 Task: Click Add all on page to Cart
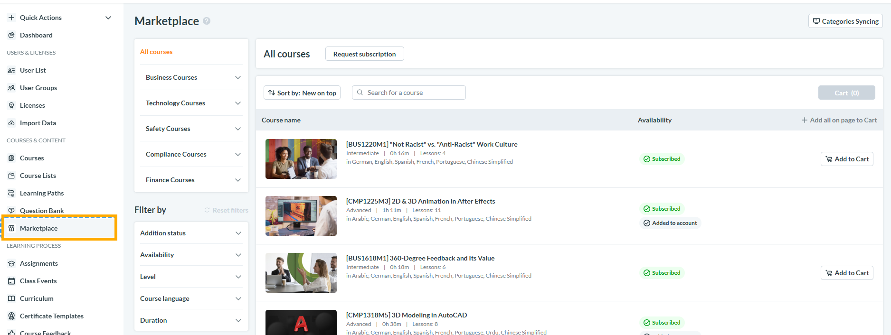click(x=839, y=120)
